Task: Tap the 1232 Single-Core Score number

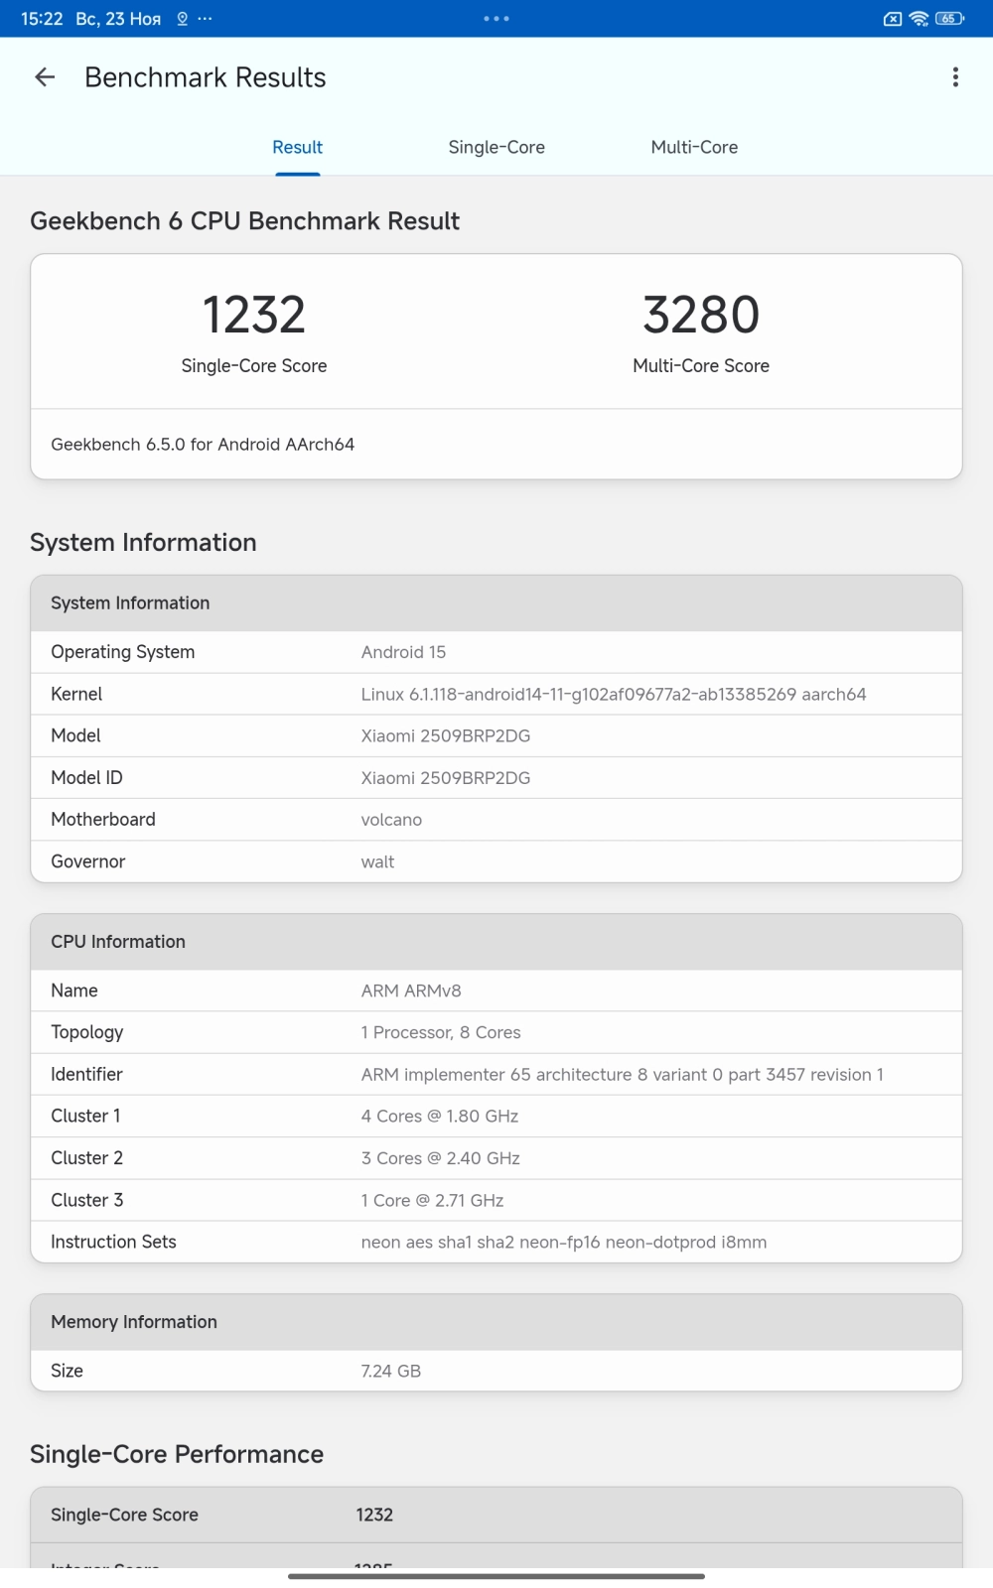Action: coord(254,315)
